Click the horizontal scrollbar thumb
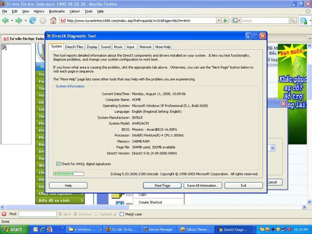Viewport: 312px width, 234px height. (67, 207)
